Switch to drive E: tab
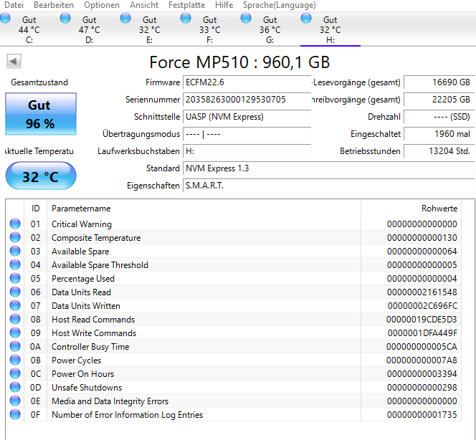The image size is (476, 440). point(149,29)
